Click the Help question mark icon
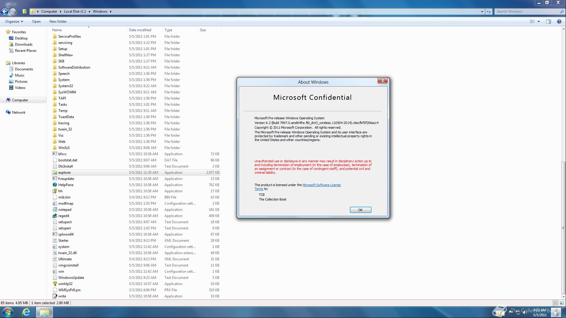This screenshot has height=318, width=566. [559, 21]
